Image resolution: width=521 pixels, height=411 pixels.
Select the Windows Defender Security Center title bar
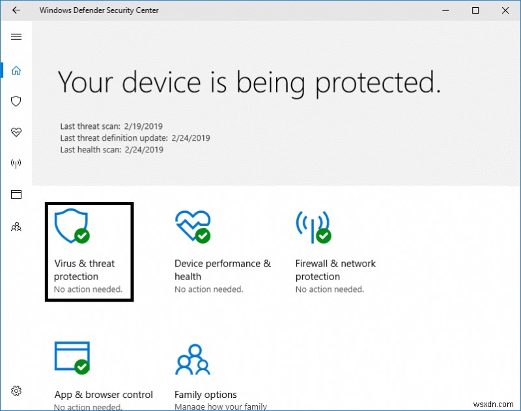tap(99, 10)
